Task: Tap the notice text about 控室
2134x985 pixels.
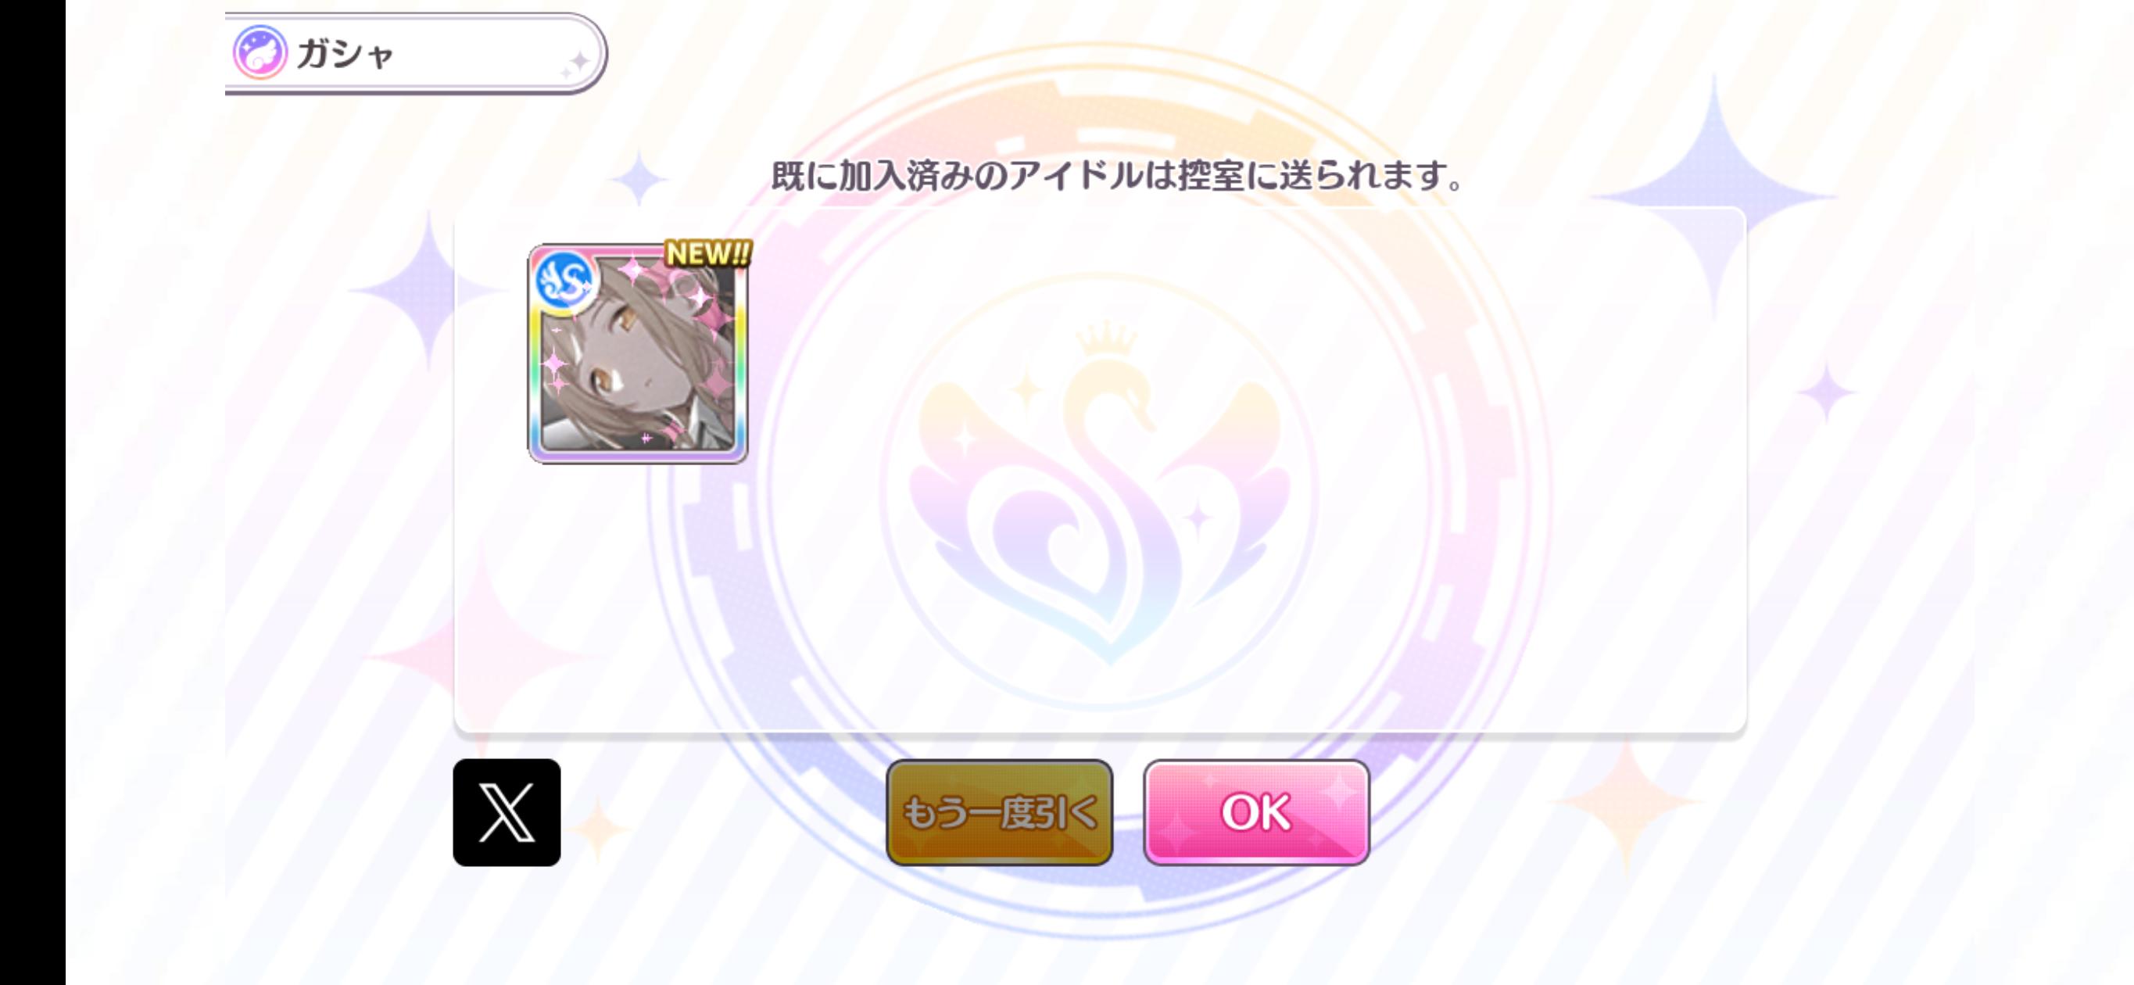Action: [x=1118, y=176]
